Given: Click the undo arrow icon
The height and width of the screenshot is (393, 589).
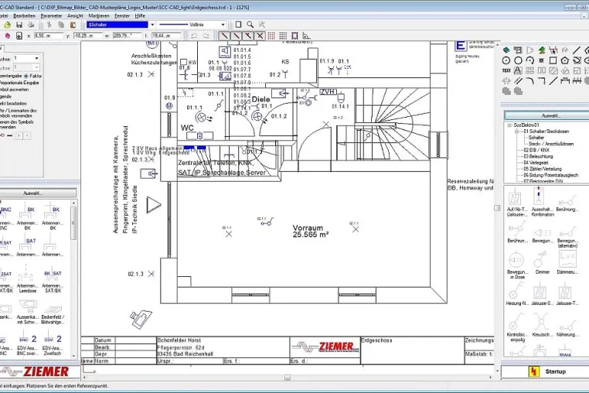Looking at the screenshot, I should pyautogui.click(x=194, y=36).
